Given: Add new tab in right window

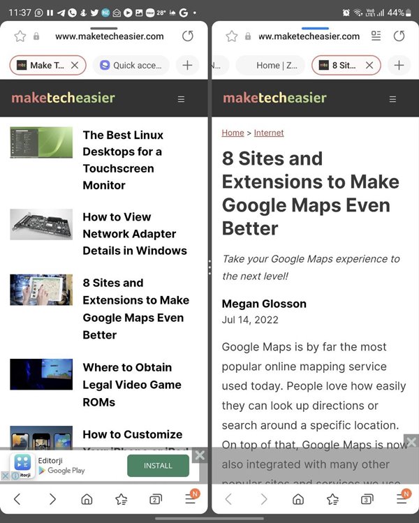Looking at the screenshot, I should coord(399,65).
